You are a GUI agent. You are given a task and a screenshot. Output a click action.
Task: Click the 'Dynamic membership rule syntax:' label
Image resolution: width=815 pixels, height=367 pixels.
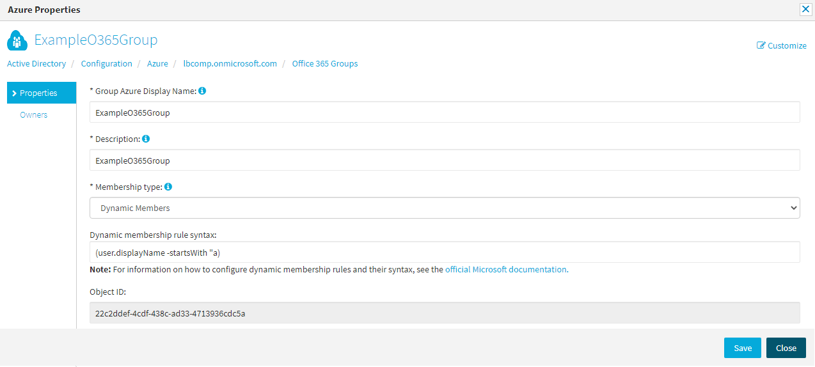(x=154, y=235)
